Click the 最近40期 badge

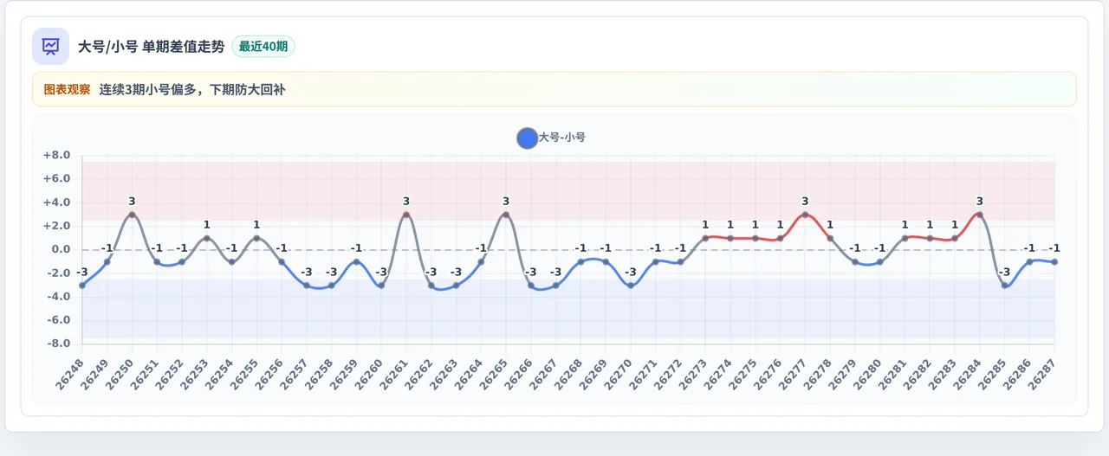coord(263,47)
